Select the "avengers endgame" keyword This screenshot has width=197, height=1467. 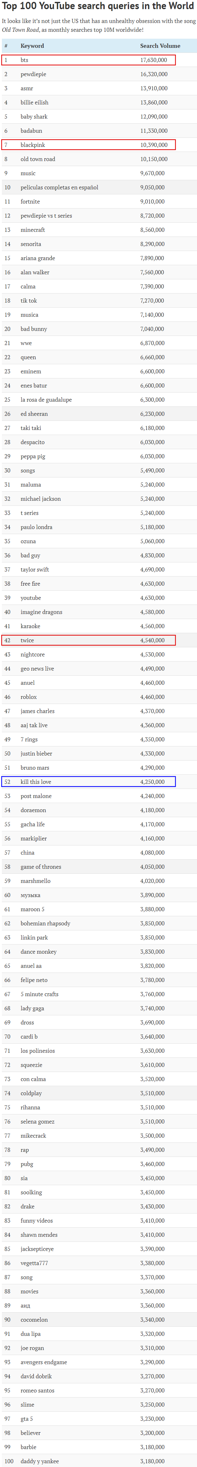coord(44,1362)
